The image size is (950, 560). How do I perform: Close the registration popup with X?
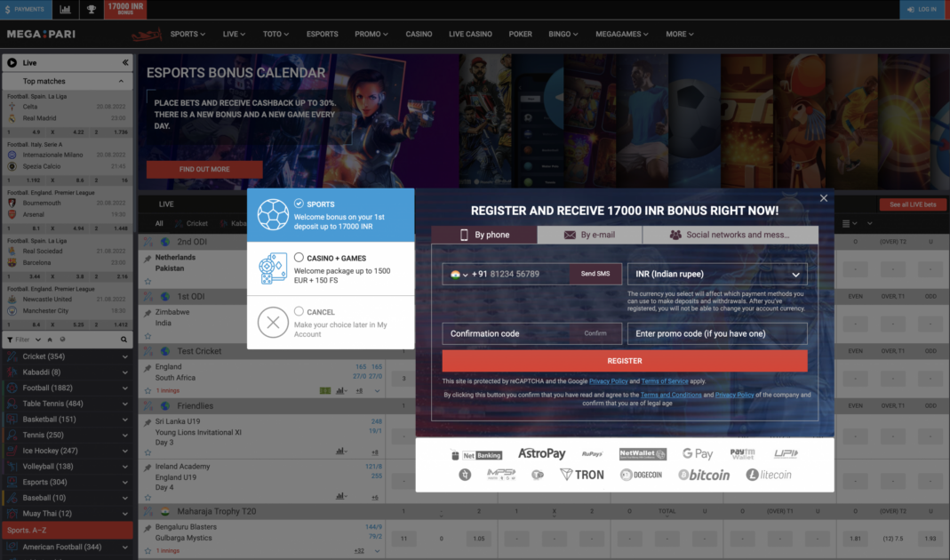pyautogui.click(x=824, y=198)
